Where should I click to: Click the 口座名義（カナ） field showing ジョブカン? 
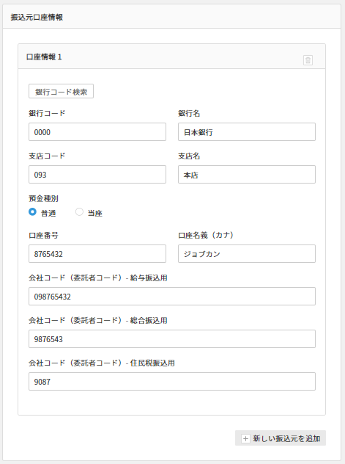point(247,253)
